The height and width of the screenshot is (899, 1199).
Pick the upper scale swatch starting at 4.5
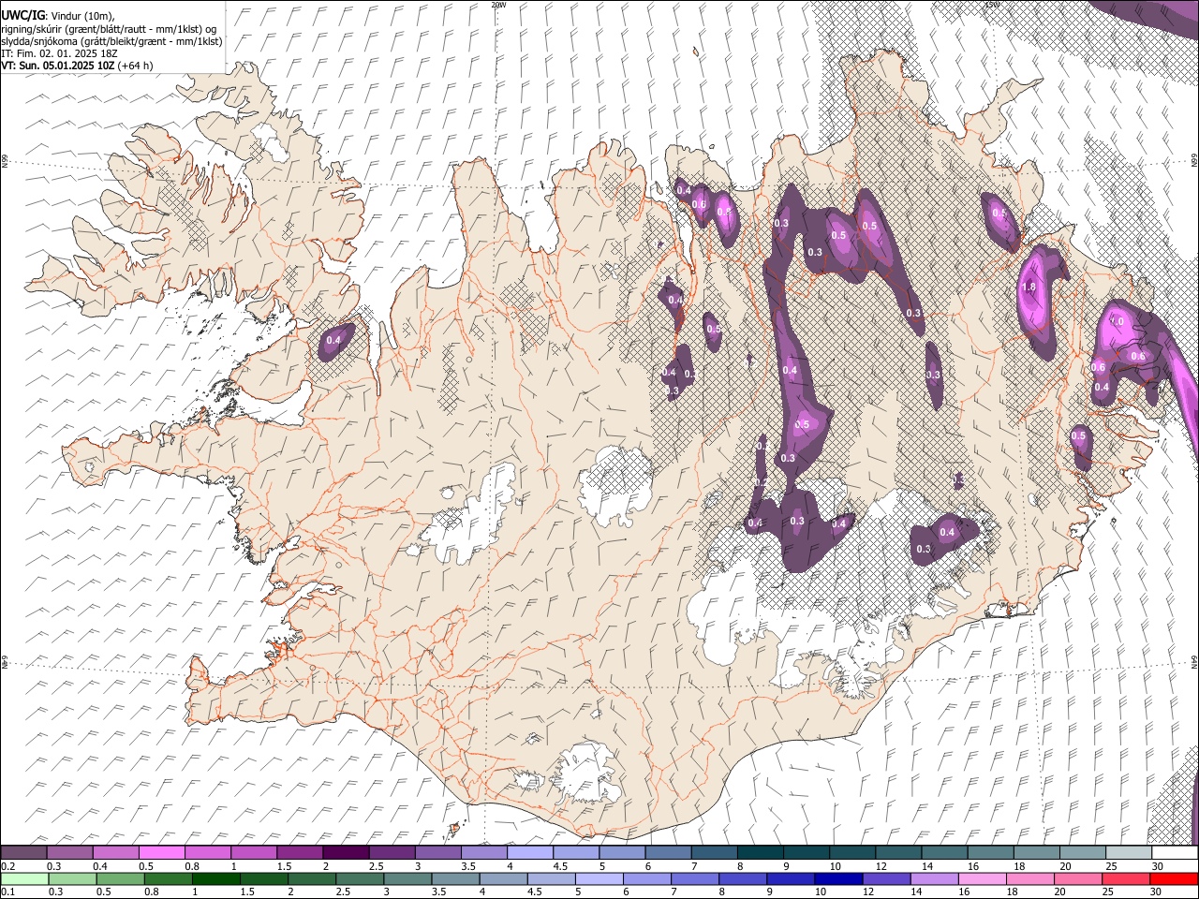tap(576, 853)
